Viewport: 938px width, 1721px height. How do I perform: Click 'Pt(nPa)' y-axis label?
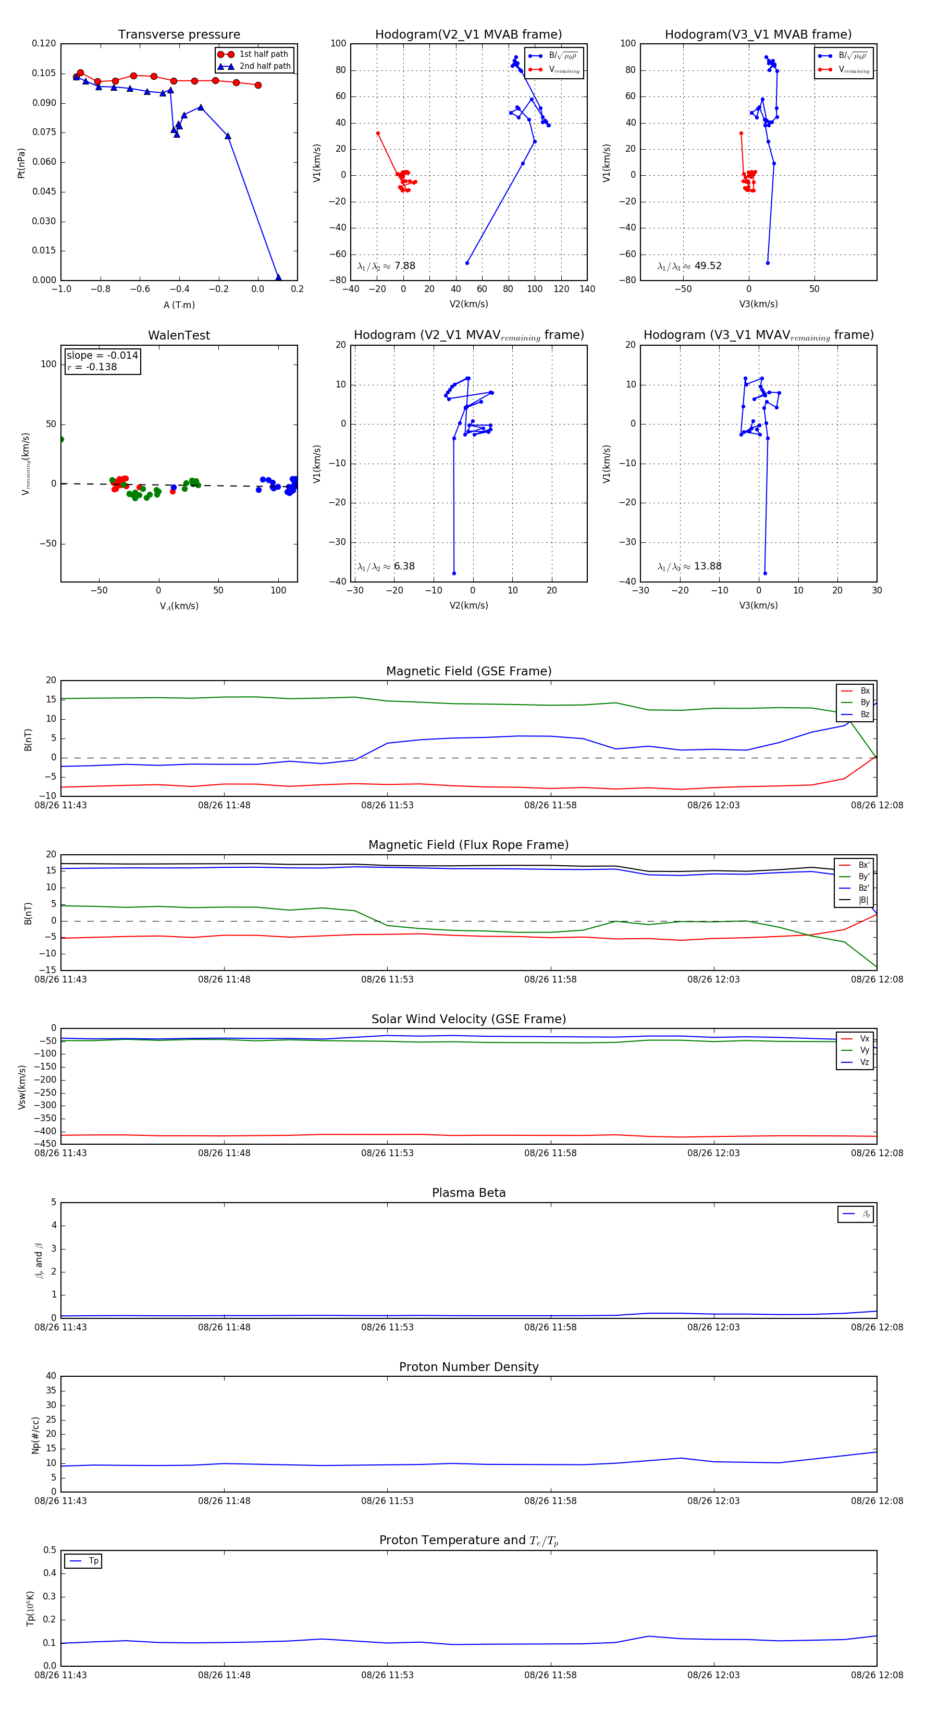(21, 162)
